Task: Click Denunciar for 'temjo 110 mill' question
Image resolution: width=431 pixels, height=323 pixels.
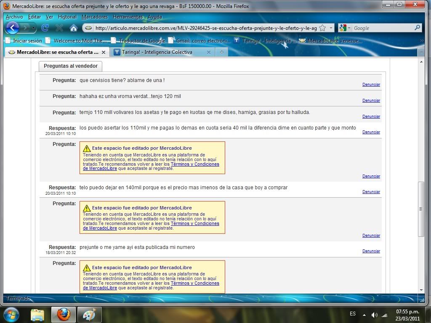Action: click(x=371, y=116)
